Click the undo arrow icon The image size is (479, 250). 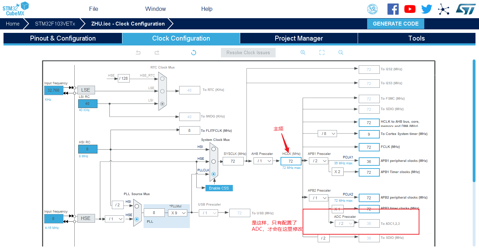point(138,52)
